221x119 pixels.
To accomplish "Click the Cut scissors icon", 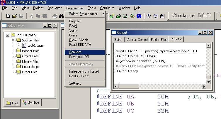I will coord(31,16).
